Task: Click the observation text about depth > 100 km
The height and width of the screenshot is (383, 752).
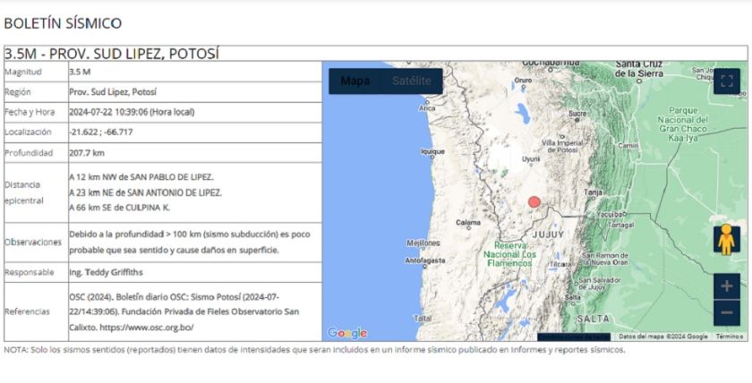Action: [190, 243]
